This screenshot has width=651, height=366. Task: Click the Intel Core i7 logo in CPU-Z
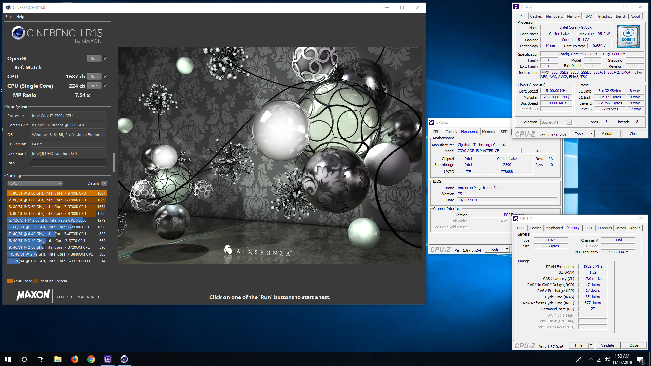tap(628, 37)
